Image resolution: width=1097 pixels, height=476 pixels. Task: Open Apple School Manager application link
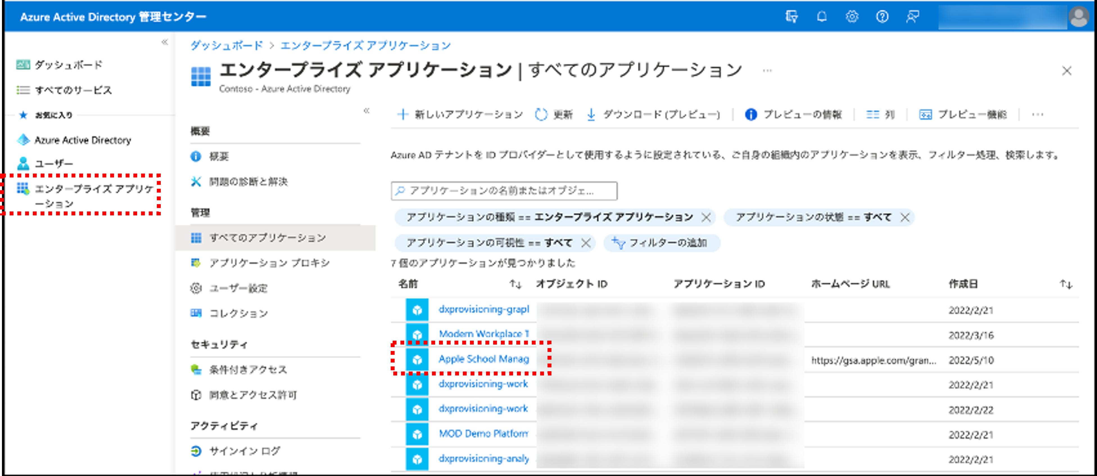point(484,359)
